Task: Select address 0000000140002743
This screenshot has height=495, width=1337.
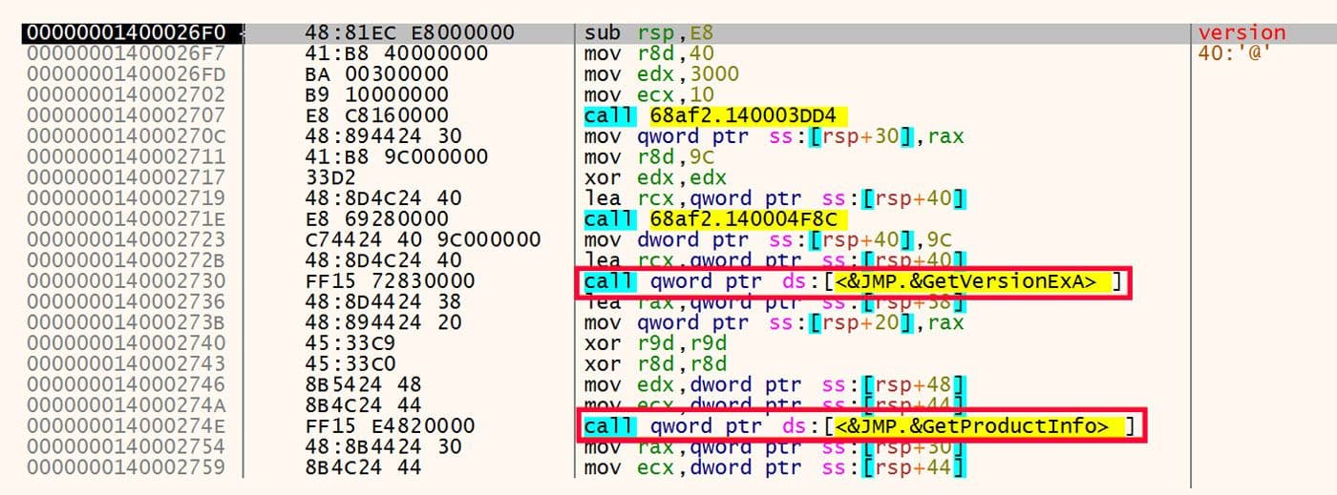Action: pos(126,364)
